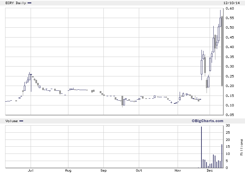
Task: Click the dark blue ECRY Daily legend marker
Action: point(29,3)
